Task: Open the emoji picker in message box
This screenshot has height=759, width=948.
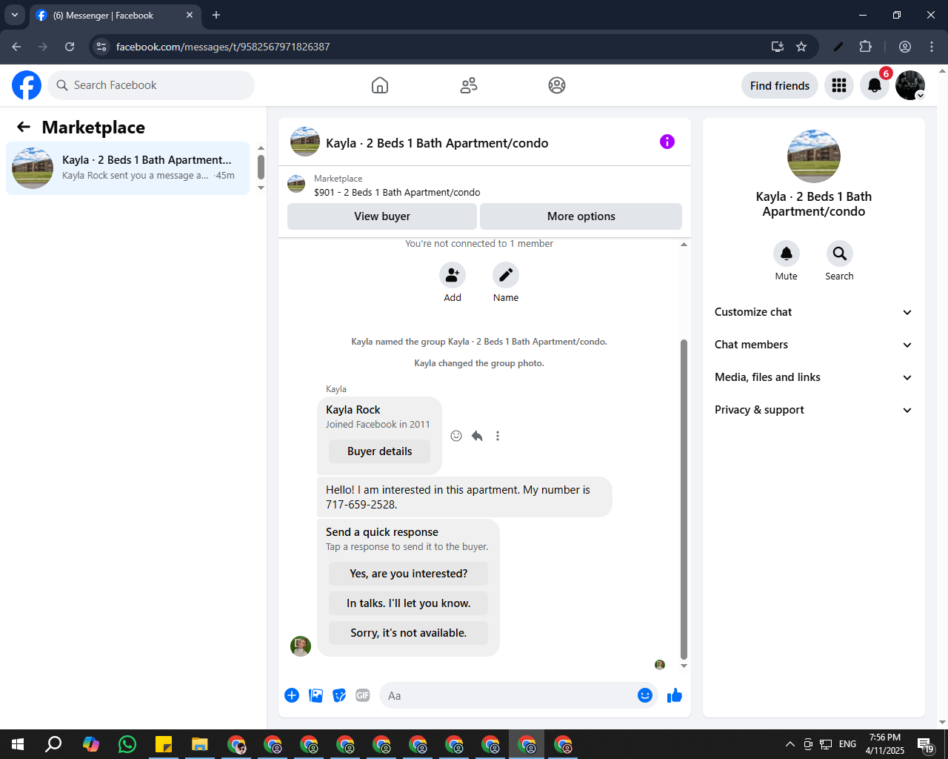Action: 645,695
